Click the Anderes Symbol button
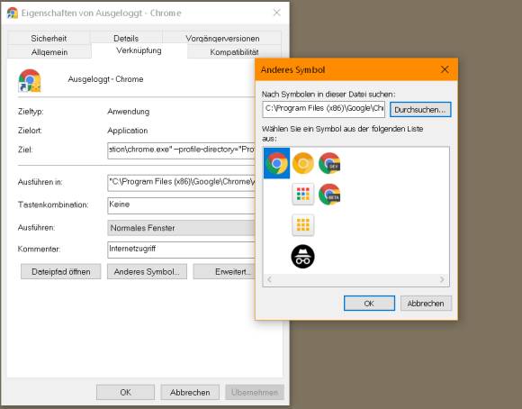522x409 pixels. (147, 272)
